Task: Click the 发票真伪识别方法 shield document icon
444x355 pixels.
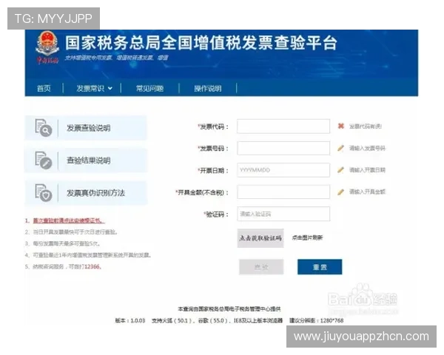Action: (x=44, y=193)
